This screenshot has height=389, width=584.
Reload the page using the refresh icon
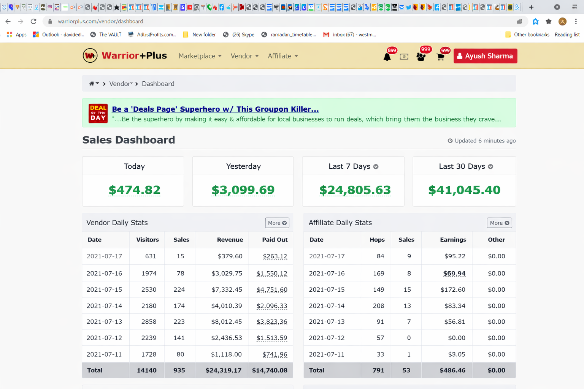pos(33,21)
